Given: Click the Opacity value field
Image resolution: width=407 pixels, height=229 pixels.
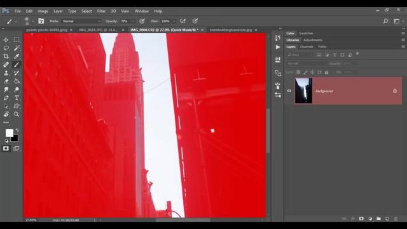Looking at the screenshot, I should click(x=125, y=21).
